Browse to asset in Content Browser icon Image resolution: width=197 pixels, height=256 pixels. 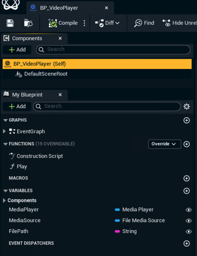coord(28,23)
